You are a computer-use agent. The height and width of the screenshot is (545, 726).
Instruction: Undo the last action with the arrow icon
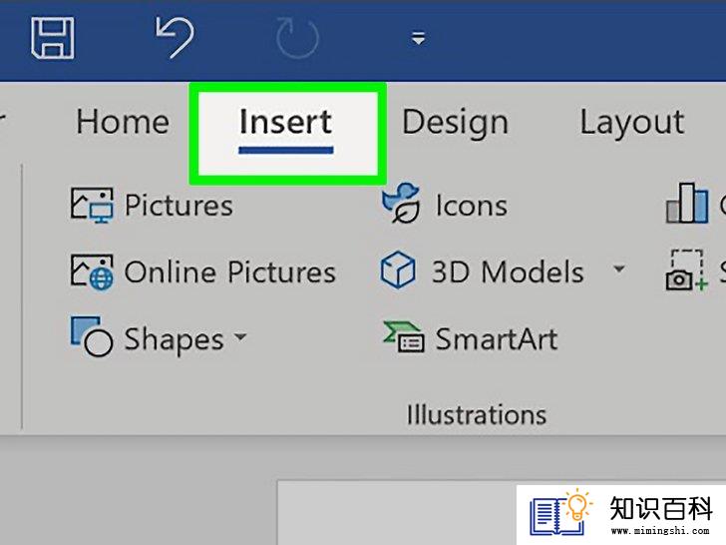pyautogui.click(x=176, y=37)
